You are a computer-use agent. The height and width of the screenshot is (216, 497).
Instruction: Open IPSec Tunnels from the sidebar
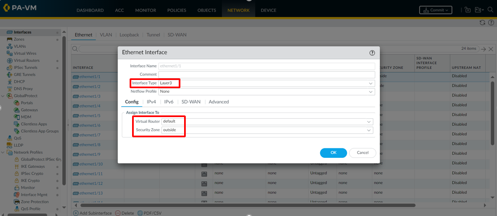click(x=25, y=68)
